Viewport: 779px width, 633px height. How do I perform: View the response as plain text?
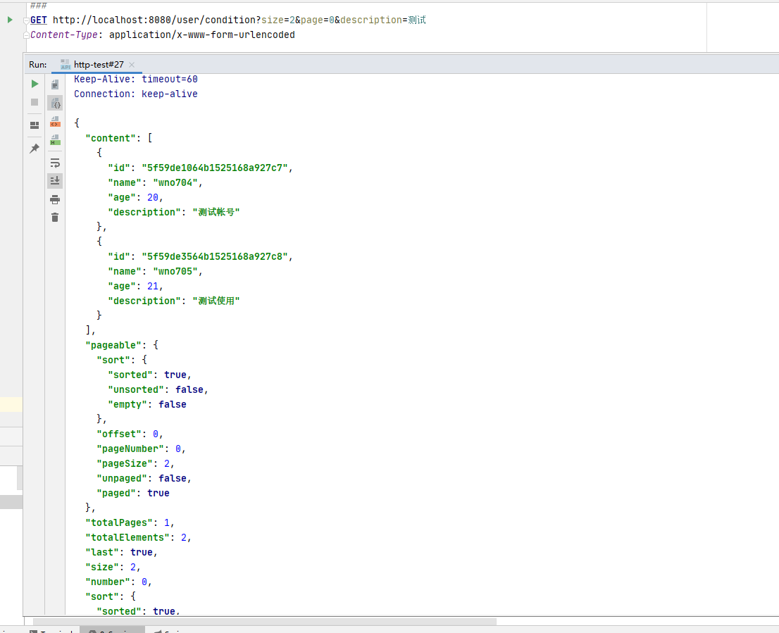point(55,84)
